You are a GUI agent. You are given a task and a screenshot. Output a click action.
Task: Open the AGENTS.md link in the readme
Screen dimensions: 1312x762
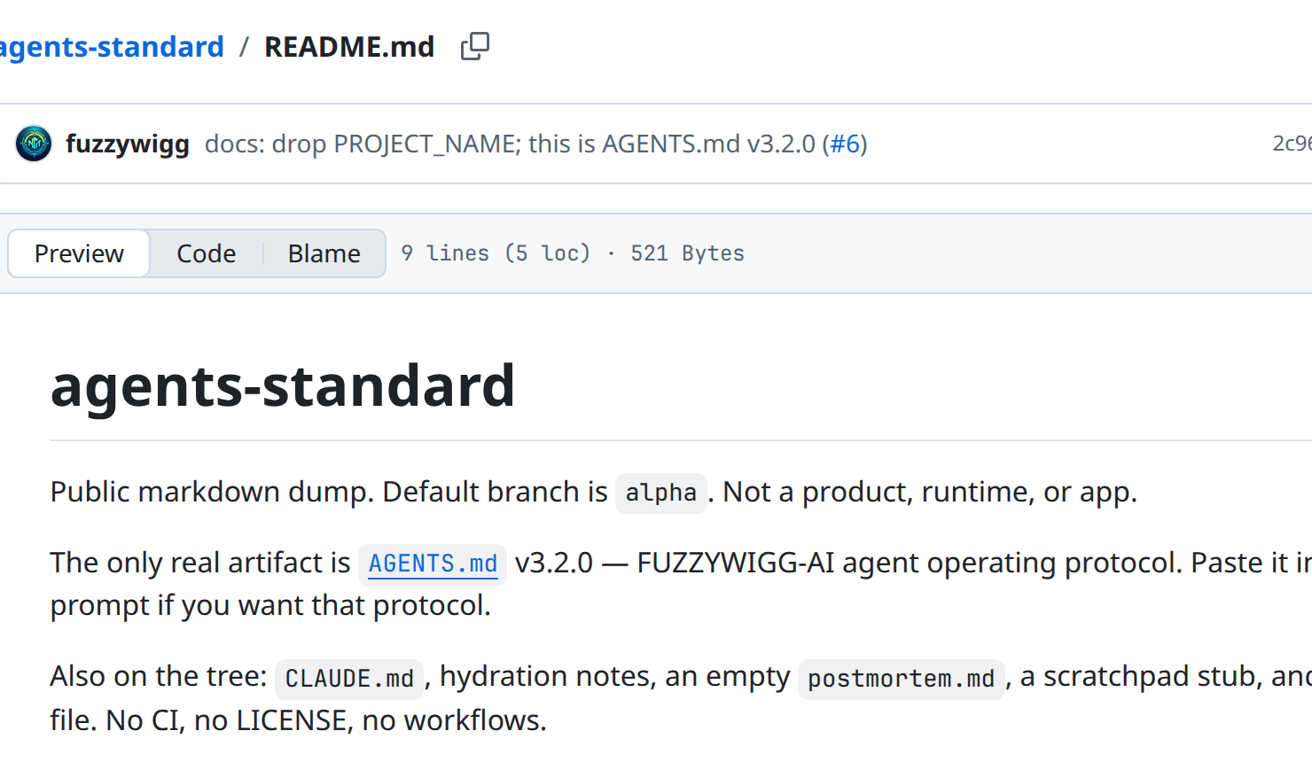(x=433, y=564)
